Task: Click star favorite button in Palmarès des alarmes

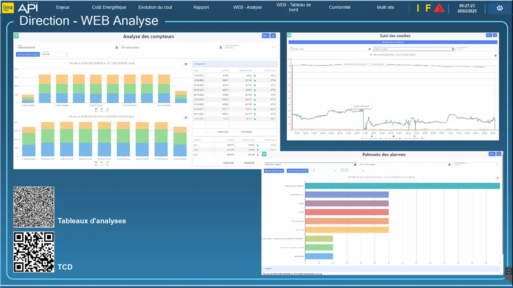Action: pyautogui.click(x=499, y=154)
